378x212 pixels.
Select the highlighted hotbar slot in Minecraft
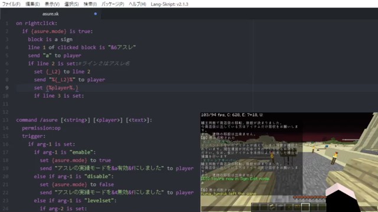tap(305, 207)
